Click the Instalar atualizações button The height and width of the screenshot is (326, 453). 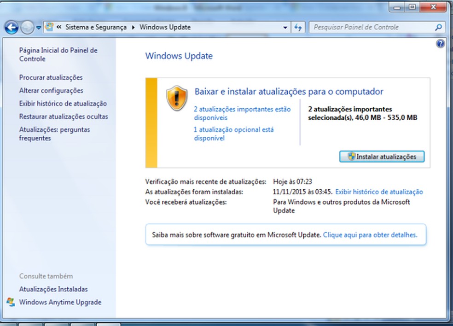[x=382, y=157]
